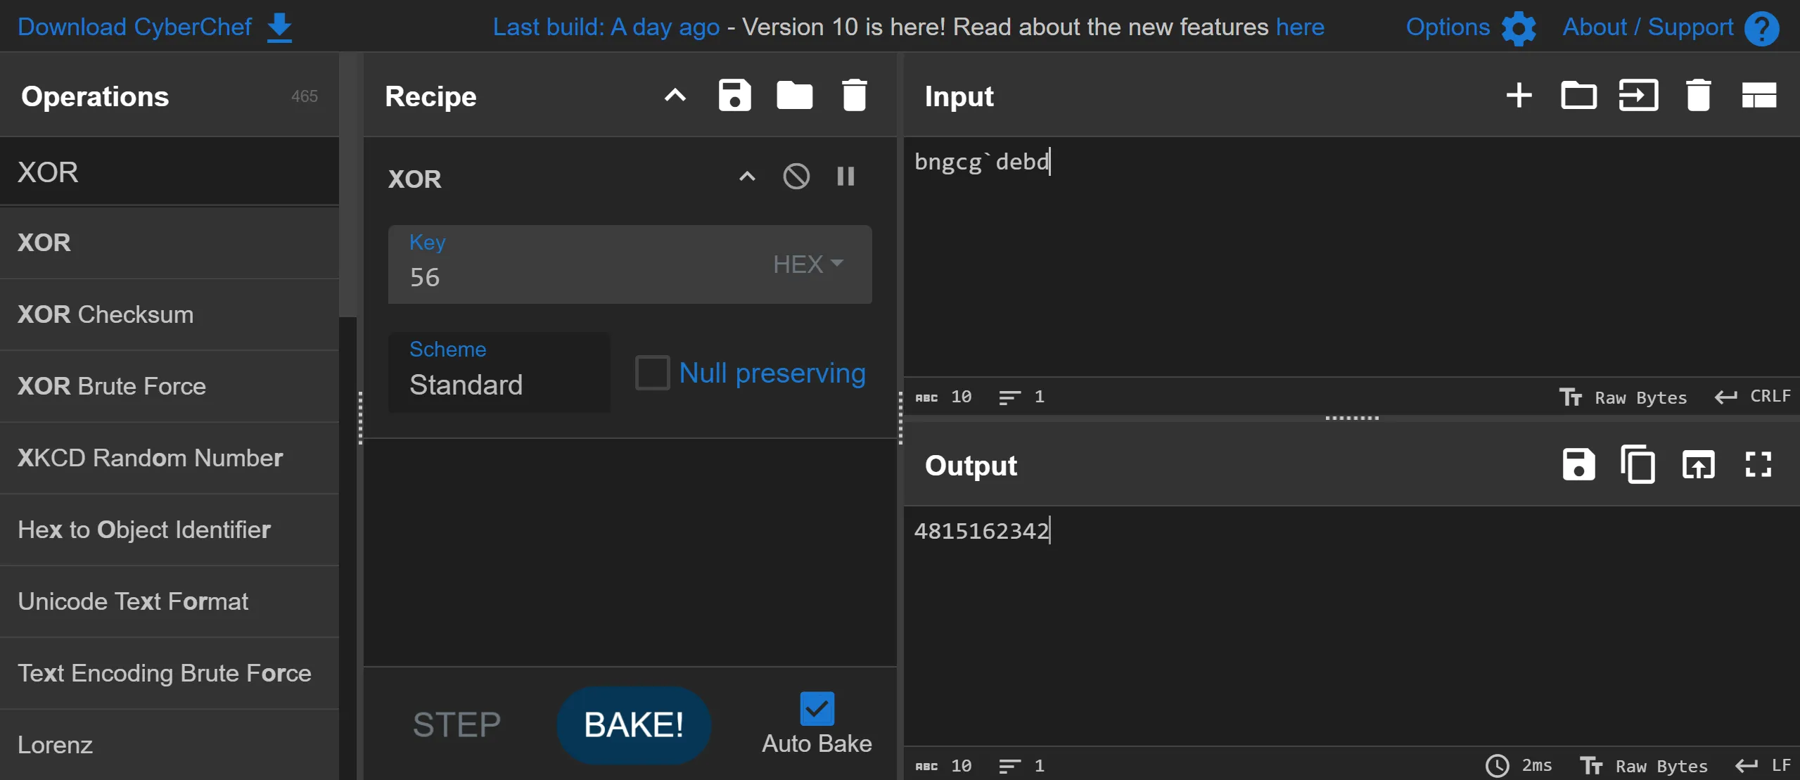Collapse the XOR operation arguments
The width and height of the screenshot is (1800, 780).
(747, 177)
